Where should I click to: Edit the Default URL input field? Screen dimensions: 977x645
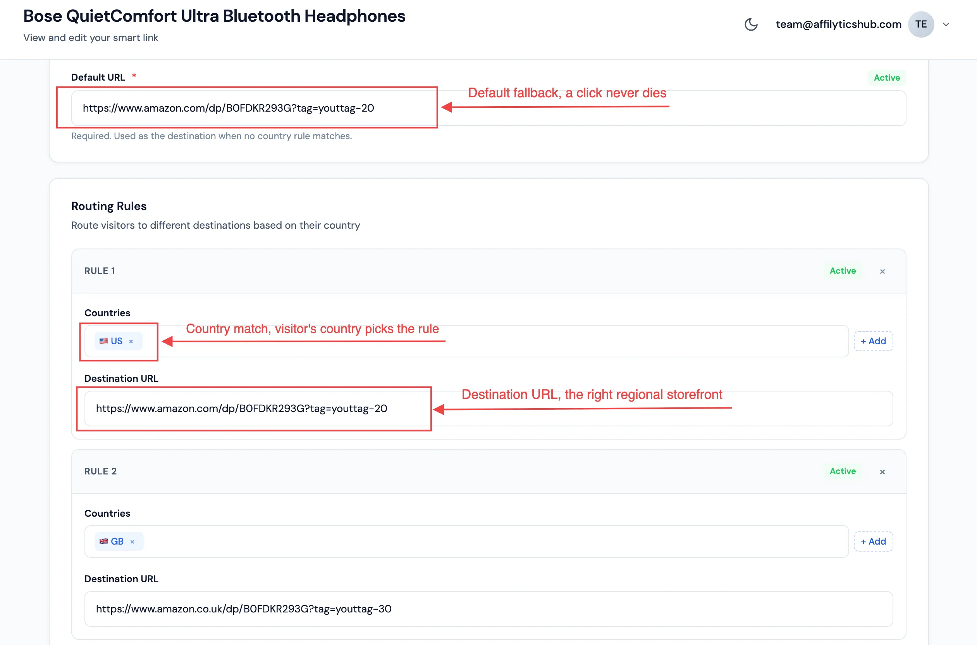488,108
